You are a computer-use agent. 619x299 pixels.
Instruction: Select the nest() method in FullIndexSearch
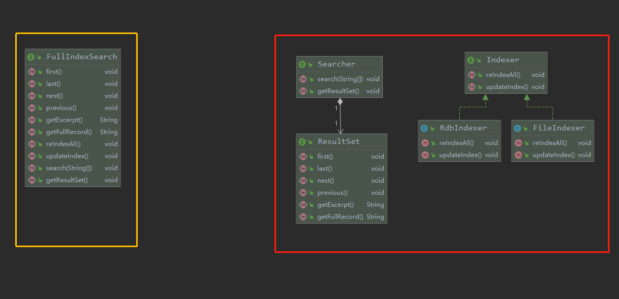pyautogui.click(x=54, y=96)
